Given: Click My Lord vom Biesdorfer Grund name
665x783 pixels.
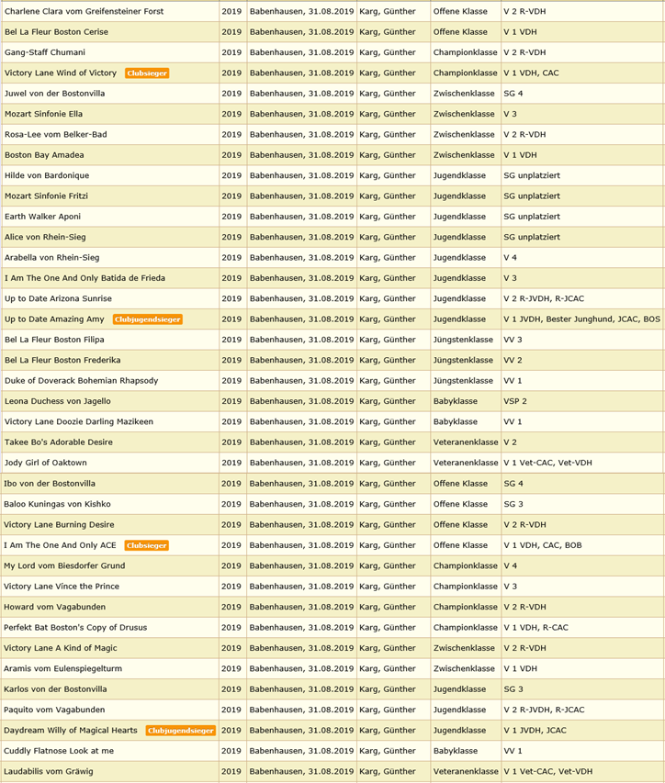Looking at the screenshot, I should tap(64, 565).
